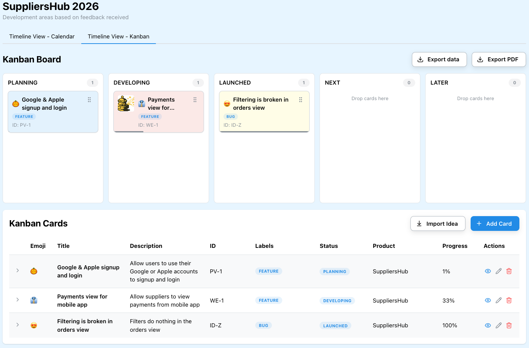
Task: Click trash icon for Filtering is broken row
Action: click(509, 325)
